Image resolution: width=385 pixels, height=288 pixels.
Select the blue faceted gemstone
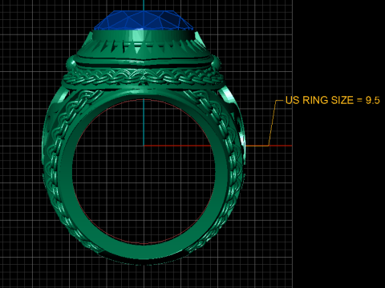[x=144, y=20]
